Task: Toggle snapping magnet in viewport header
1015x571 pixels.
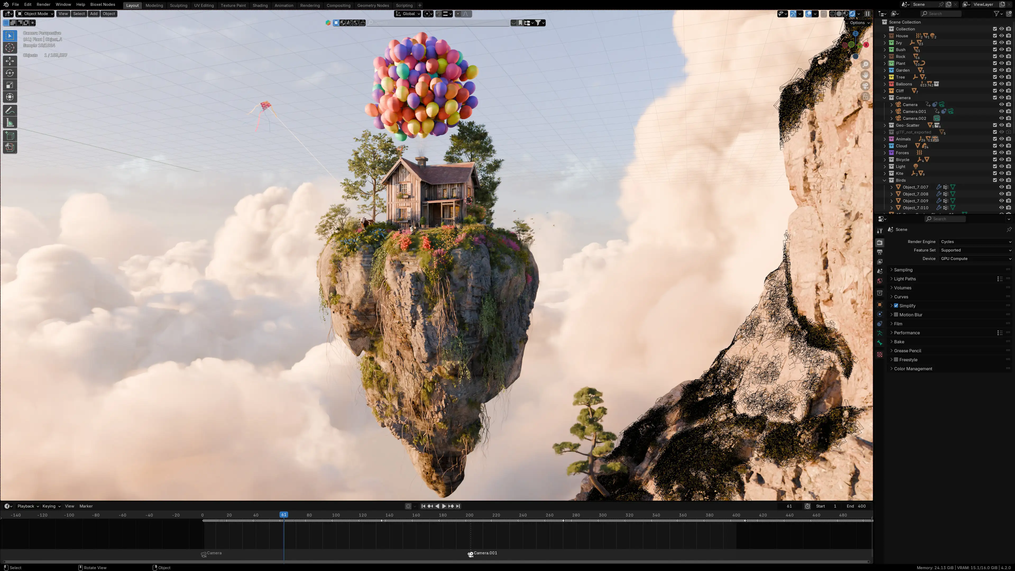Action: tap(439, 14)
